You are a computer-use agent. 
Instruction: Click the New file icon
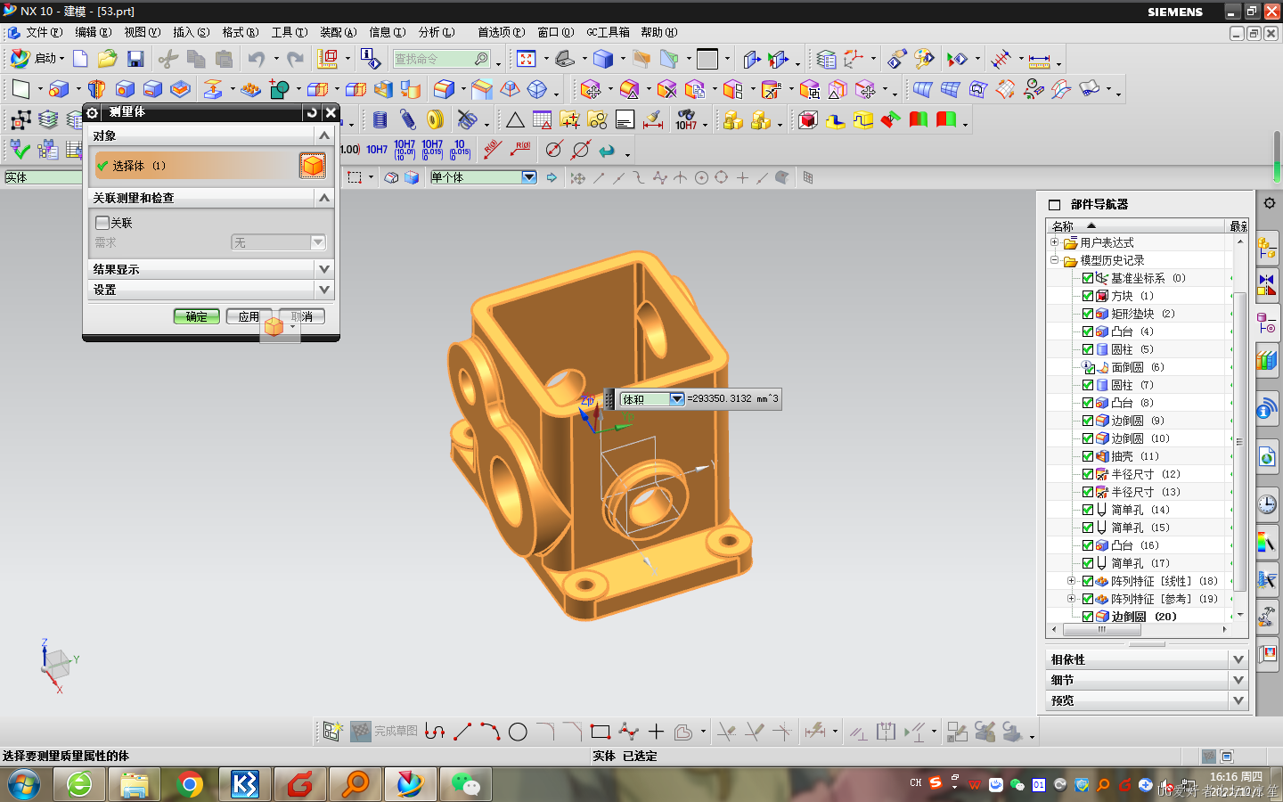click(x=80, y=59)
